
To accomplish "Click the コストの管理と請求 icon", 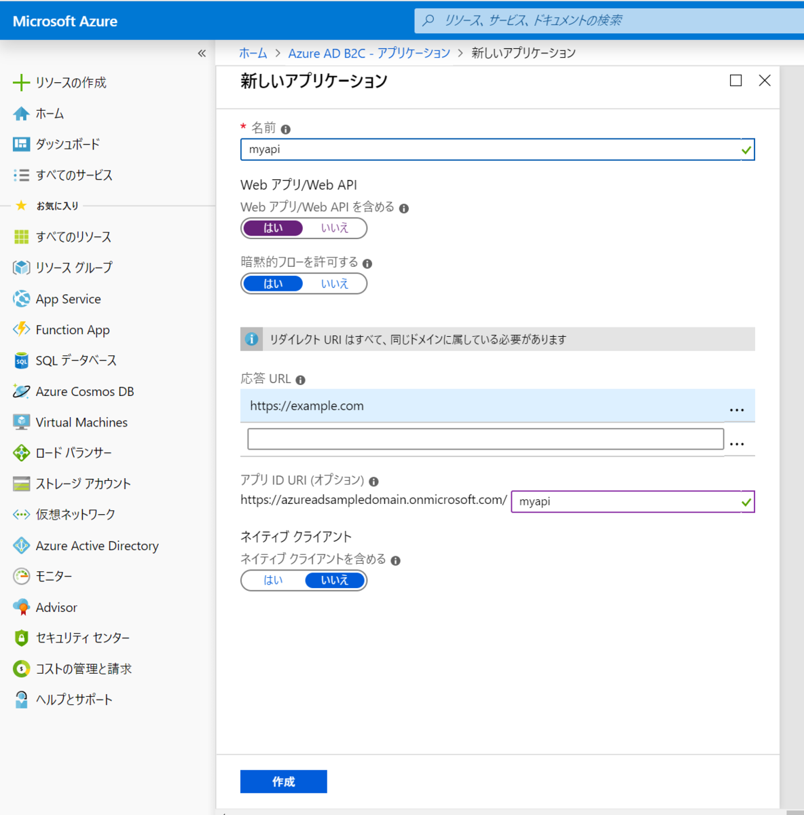I will (x=21, y=669).
